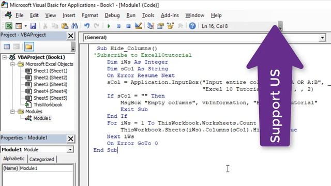This screenshot has width=331, height=186.
Task: Click View Object icon in Project panel
Action: (x=17, y=47)
